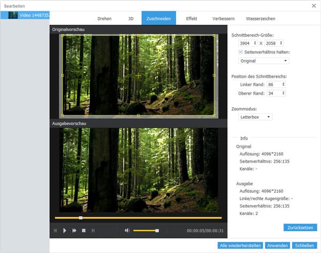The width and height of the screenshot is (321, 253).
Task: Click the bottom-right crop handle
Action: [x=214, y=115]
